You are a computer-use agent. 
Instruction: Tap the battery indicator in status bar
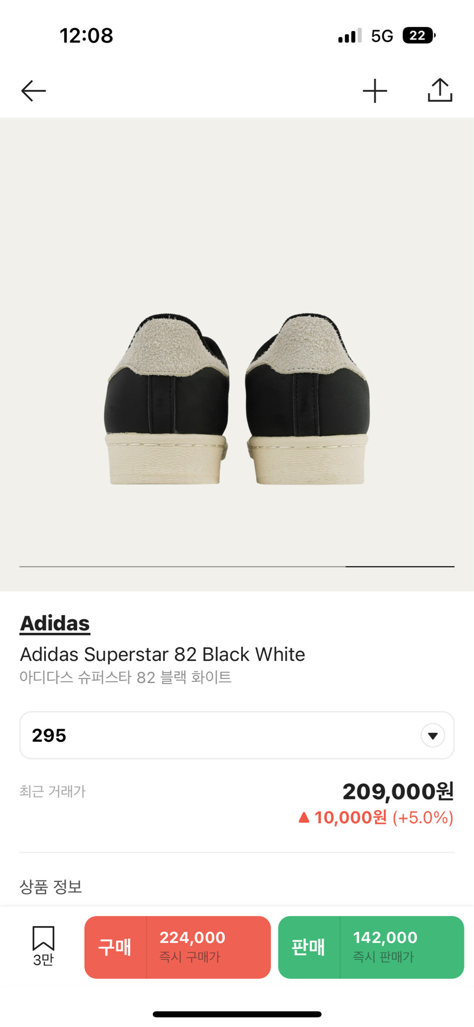tap(419, 36)
